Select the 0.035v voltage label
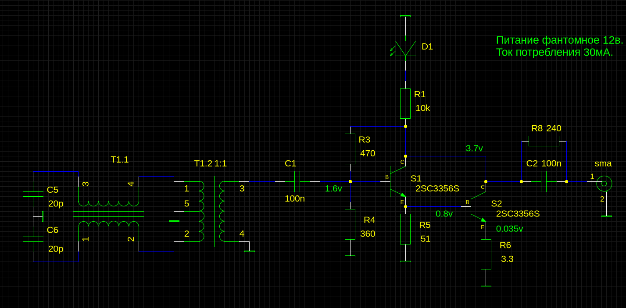626x308 pixels. click(509, 229)
